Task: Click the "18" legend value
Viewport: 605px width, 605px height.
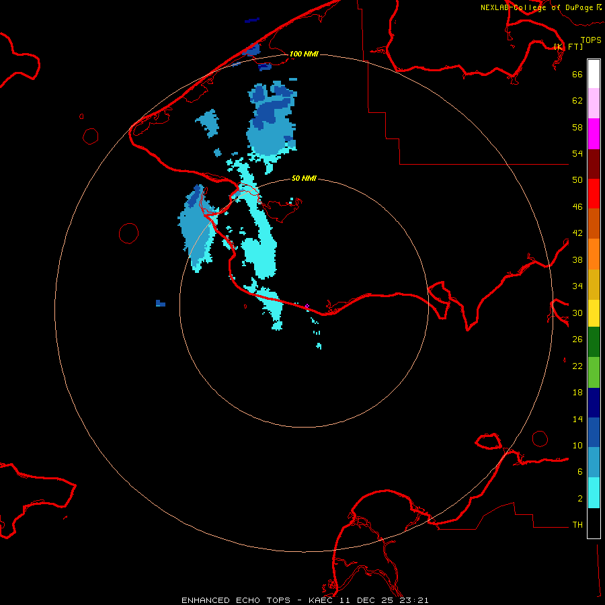Action: coord(577,393)
